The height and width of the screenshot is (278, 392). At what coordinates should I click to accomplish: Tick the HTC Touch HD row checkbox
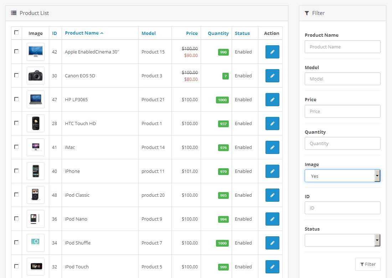pyautogui.click(x=16, y=123)
